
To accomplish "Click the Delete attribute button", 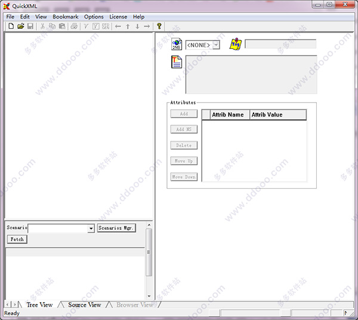I will (184, 145).
